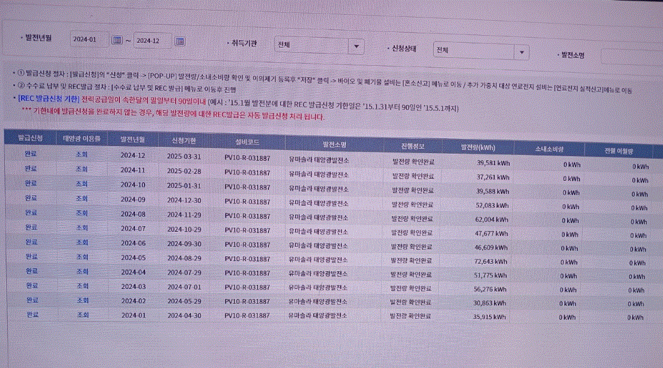Click 발전량 확인완료 status in 2024-08 row
Viewport: 663px width, 368px height.
pyautogui.click(x=412, y=219)
